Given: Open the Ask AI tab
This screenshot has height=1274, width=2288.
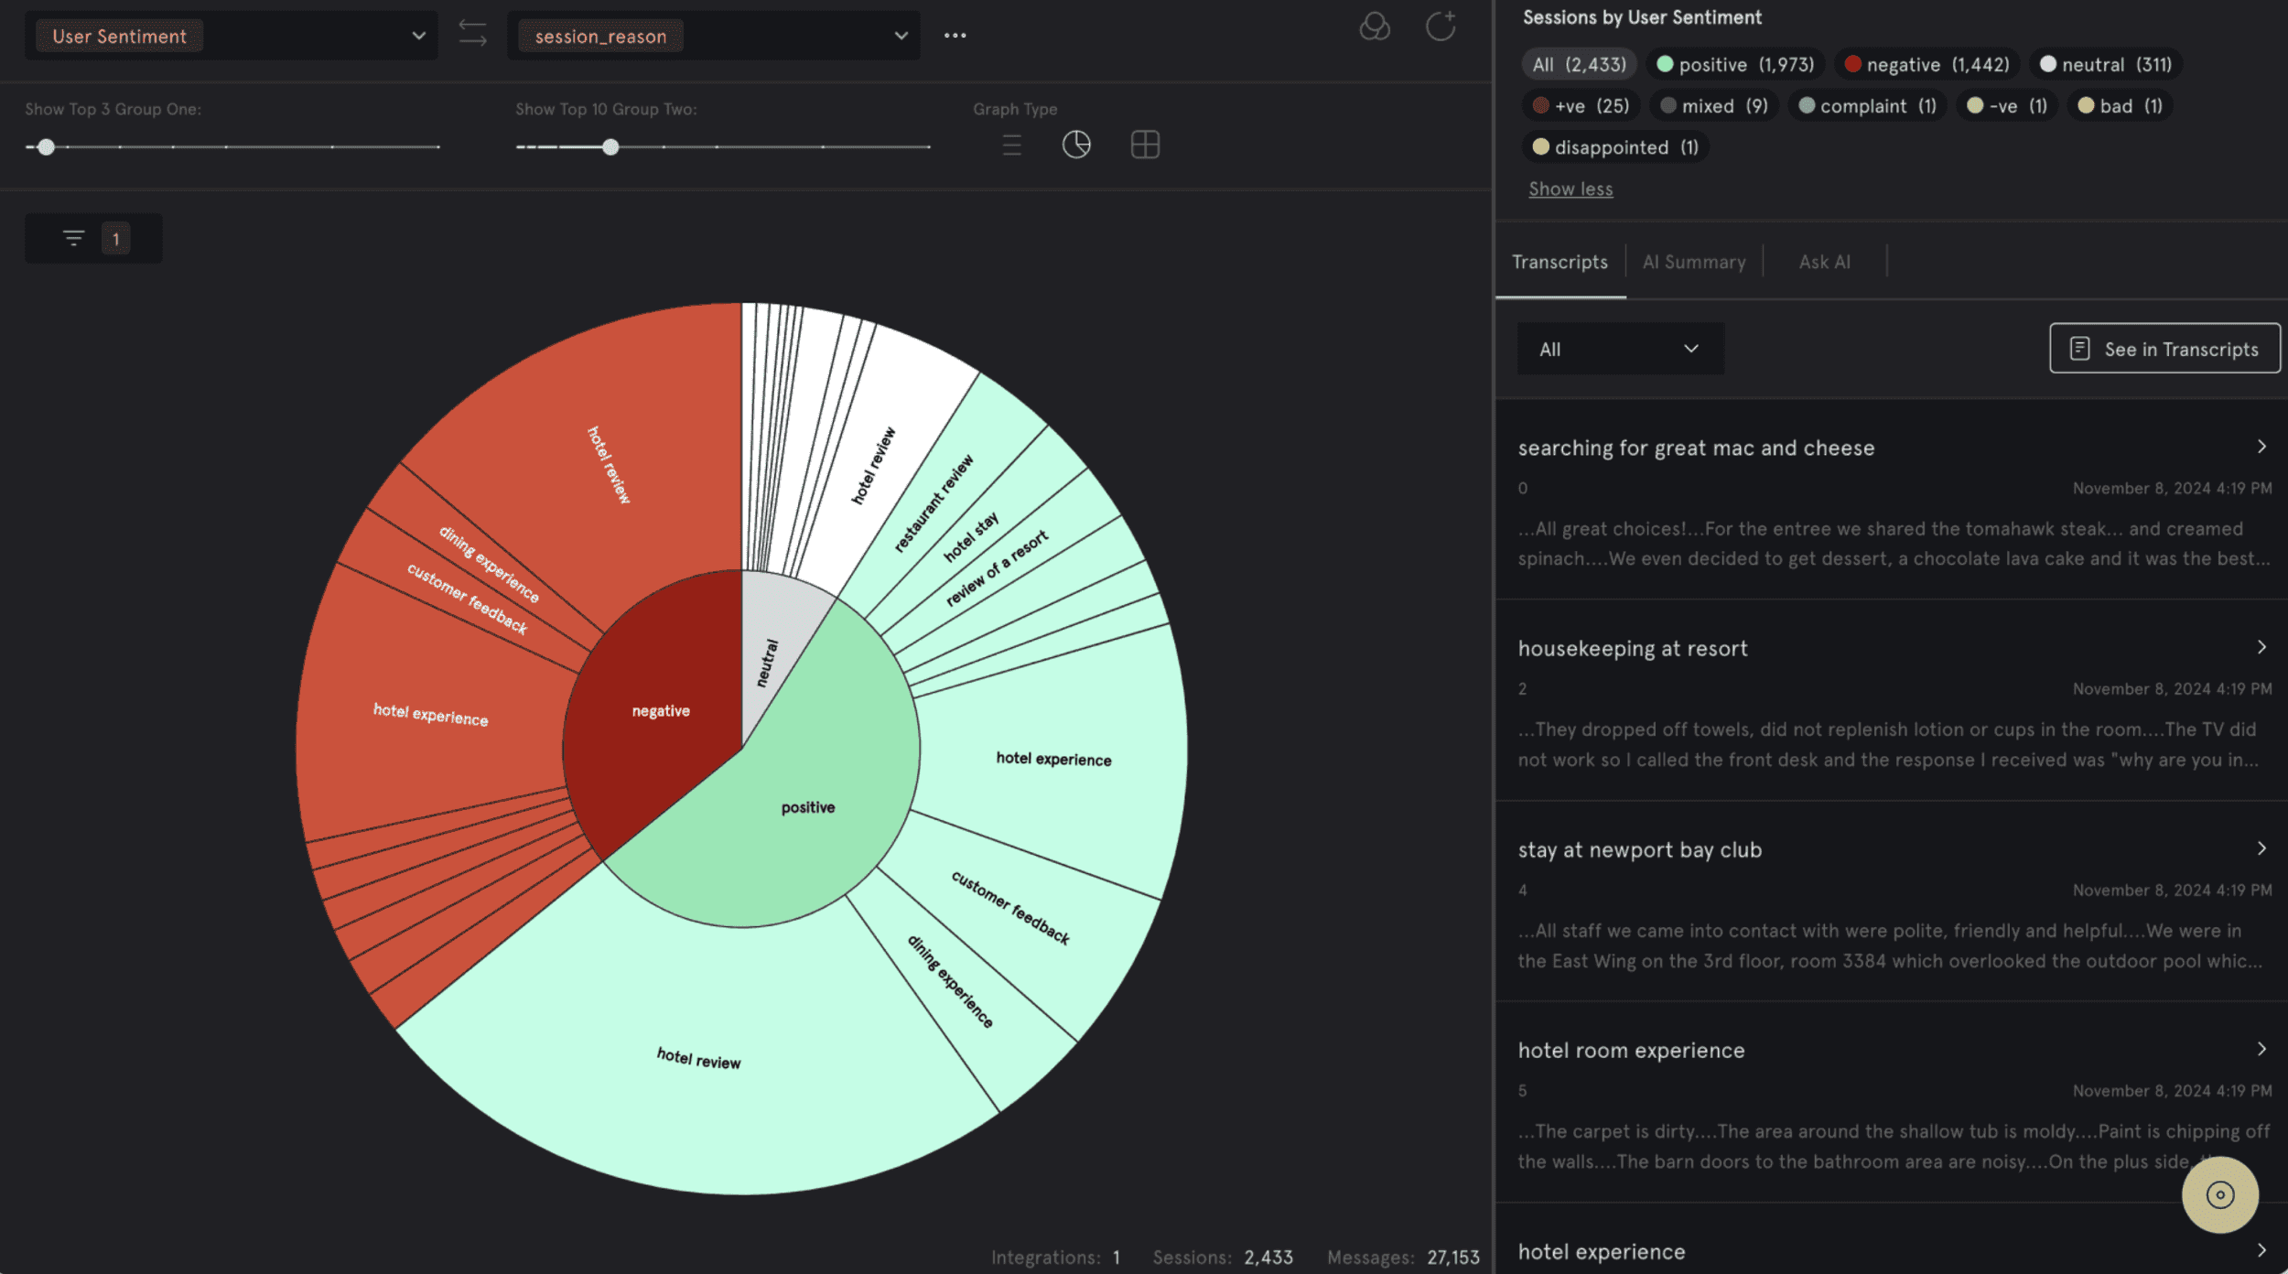Looking at the screenshot, I should [x=1824, y=263].
